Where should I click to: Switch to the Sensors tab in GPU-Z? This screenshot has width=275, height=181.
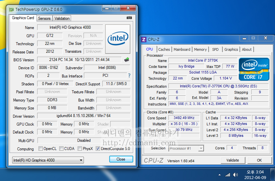click(44, 18)
